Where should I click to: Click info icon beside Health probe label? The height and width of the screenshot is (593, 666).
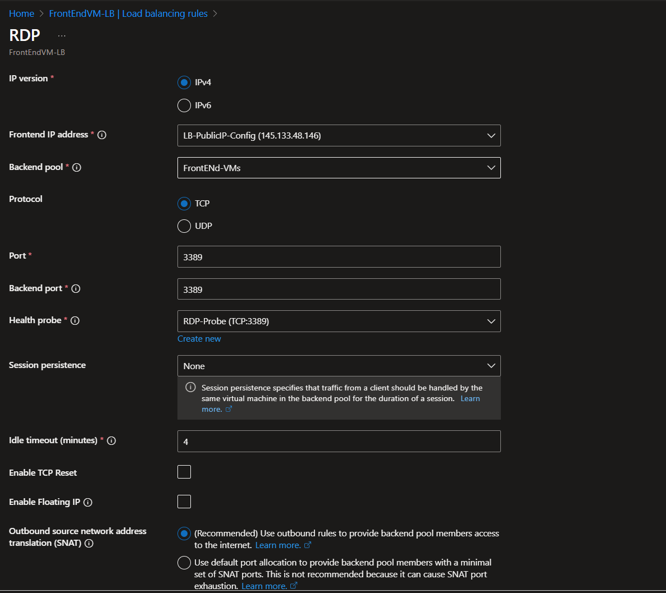(x=75, y=321)
